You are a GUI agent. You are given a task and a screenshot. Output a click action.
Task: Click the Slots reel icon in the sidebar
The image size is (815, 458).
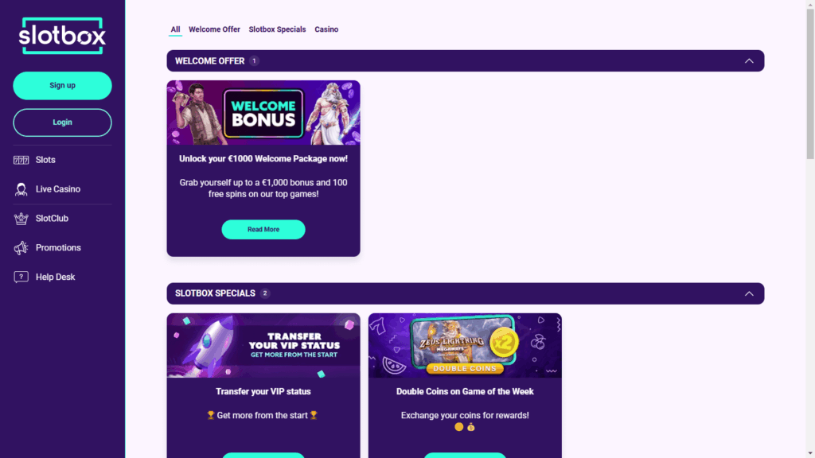click(x=21, y=160)
